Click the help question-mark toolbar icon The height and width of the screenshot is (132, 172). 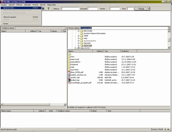point(49,9)
